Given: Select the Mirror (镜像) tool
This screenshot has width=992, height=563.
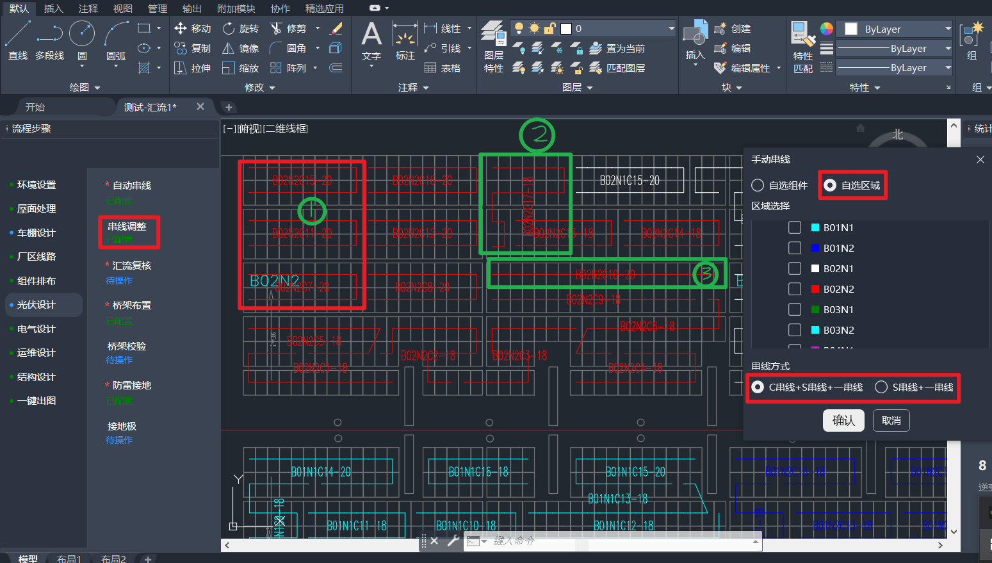Looking at the screenshot, I should click(x=229, y=49).
